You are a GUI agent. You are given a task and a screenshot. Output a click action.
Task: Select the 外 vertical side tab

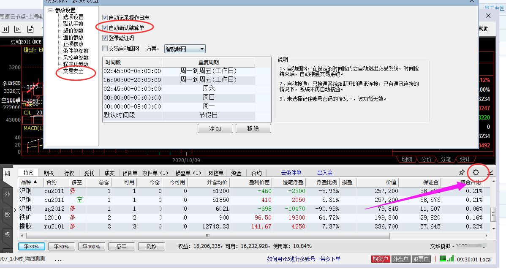click(7, 194)
